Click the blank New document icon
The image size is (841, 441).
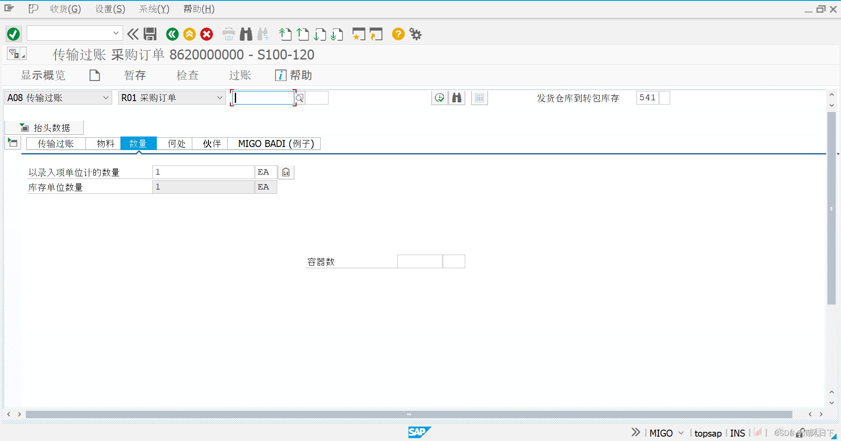(95, 75)
